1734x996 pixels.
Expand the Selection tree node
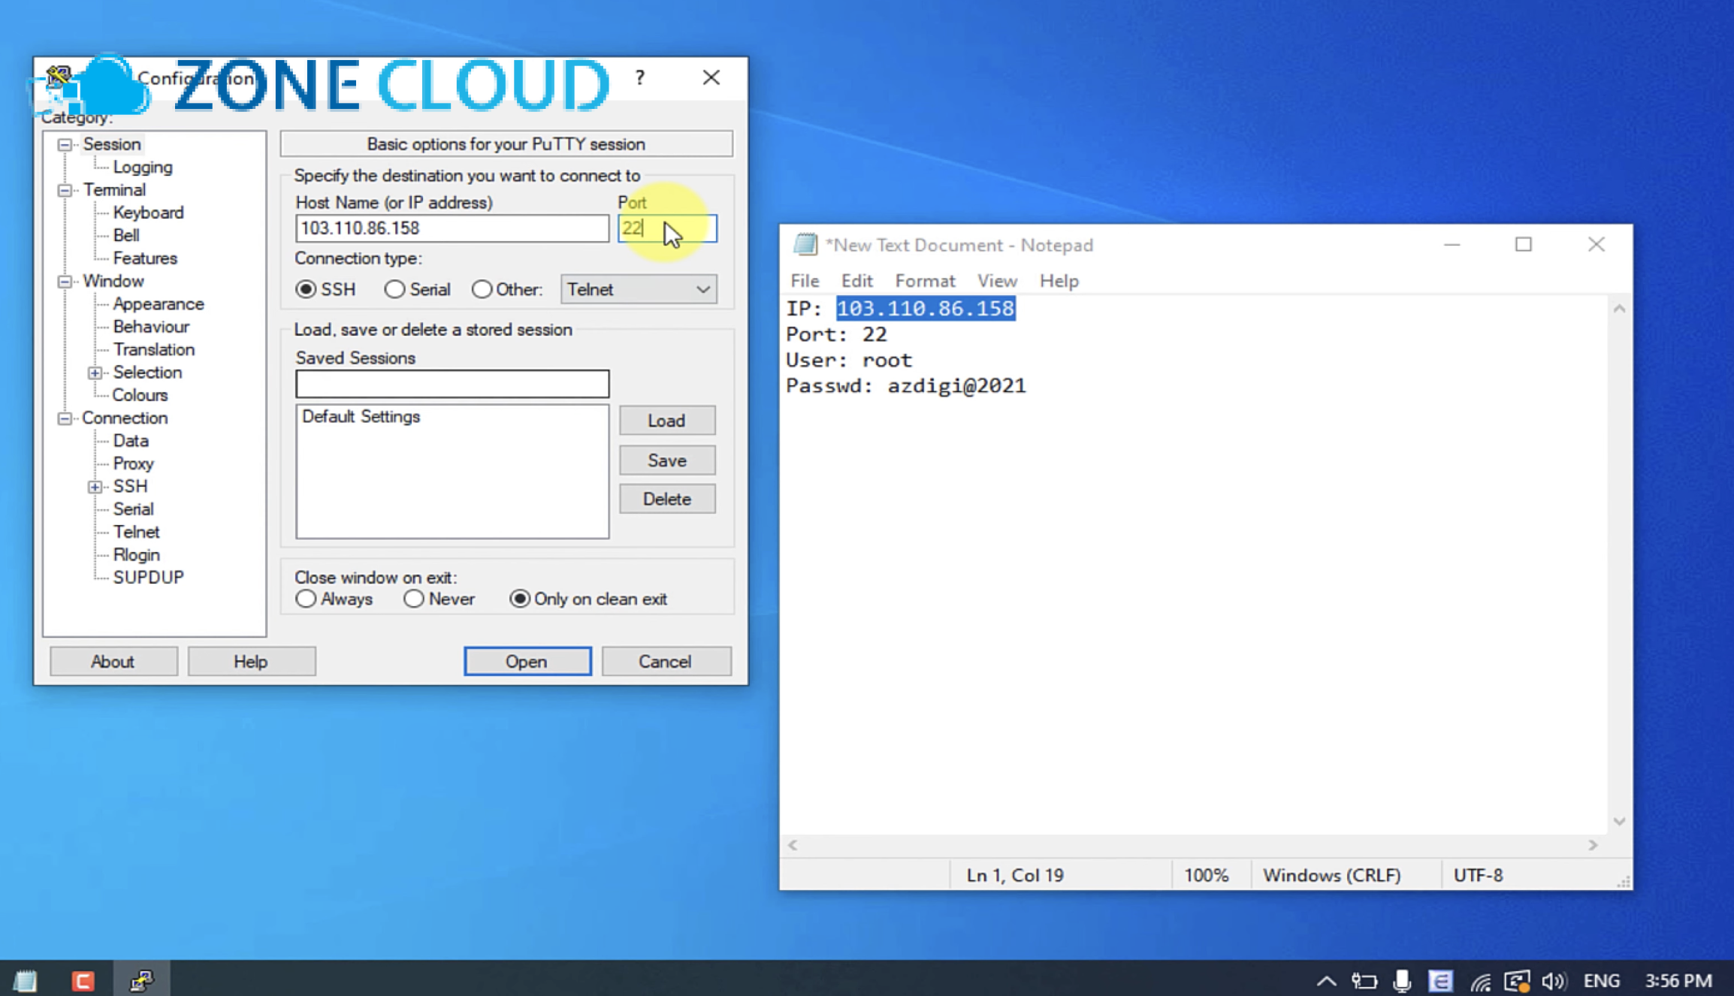coord(95,373)
